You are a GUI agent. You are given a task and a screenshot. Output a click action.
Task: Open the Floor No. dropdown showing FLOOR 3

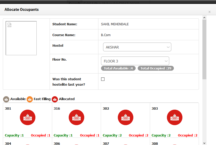pyautogui.click(x=135, y=61)
